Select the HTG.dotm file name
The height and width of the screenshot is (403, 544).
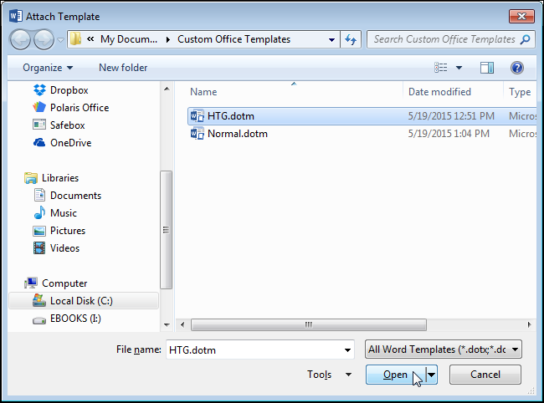231,116
